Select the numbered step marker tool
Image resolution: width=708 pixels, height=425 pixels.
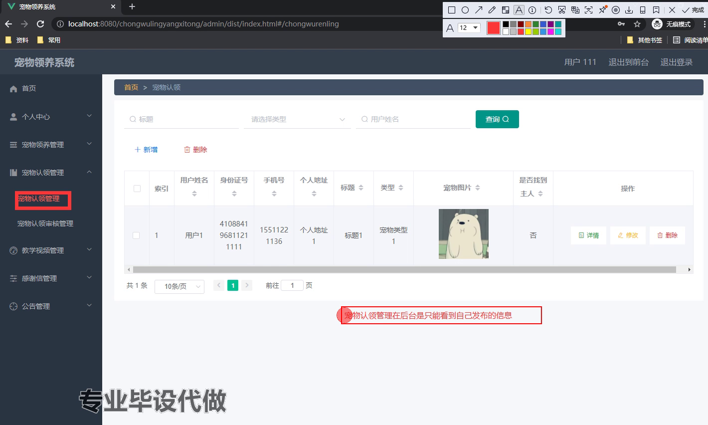(x=532, y=10)
